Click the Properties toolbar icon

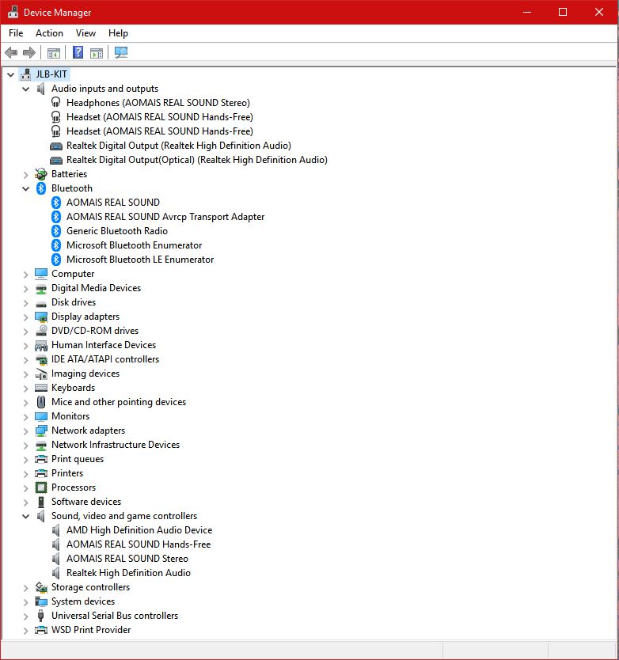pos(54,53)
